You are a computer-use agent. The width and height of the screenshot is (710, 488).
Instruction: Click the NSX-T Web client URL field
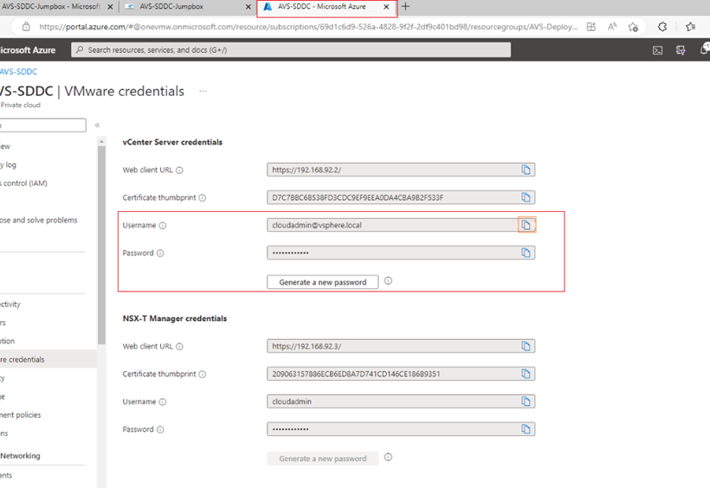pyautogui.click(x=401, y=346)
